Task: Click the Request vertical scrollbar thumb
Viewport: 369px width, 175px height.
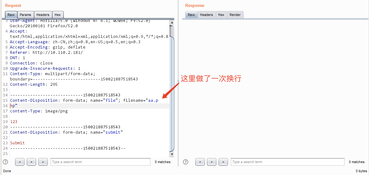Action: [x=172, y=94]
